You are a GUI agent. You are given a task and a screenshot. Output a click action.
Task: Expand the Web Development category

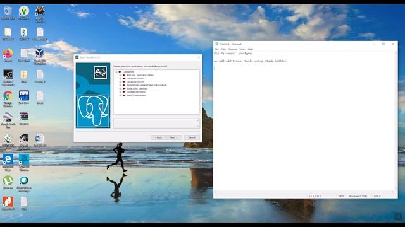coord(120,95)
